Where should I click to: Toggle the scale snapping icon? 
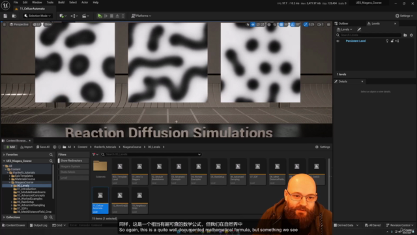pyautogui.click(x=306, y=25)
